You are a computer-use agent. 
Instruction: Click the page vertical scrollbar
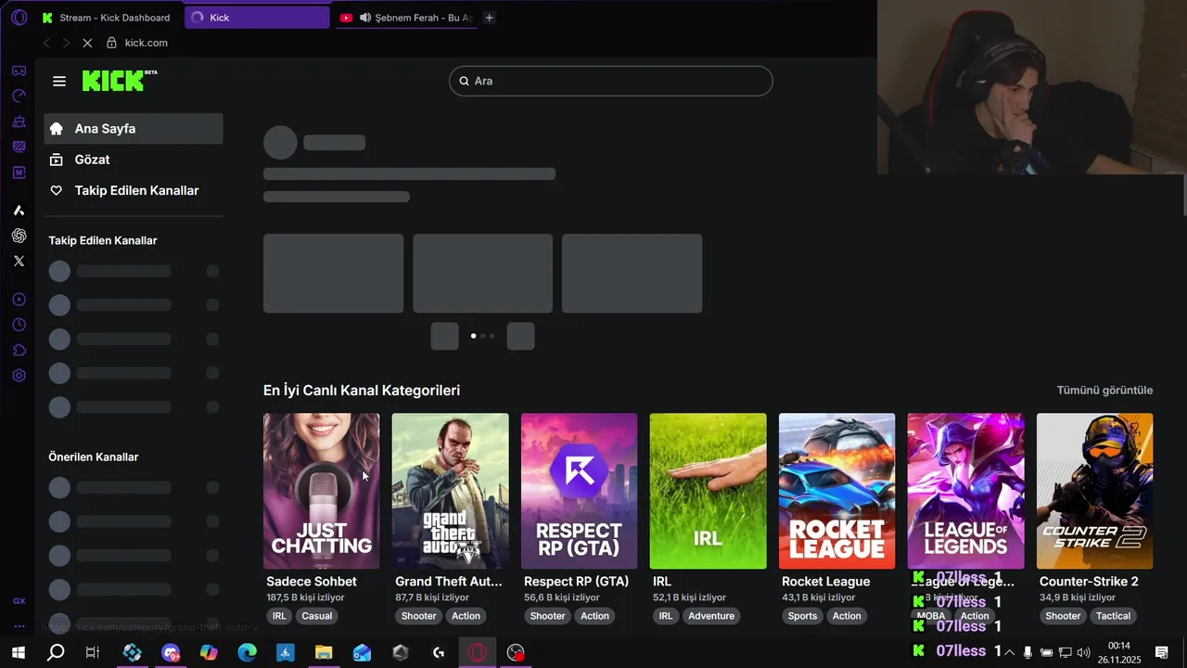tap(1184, 195)
